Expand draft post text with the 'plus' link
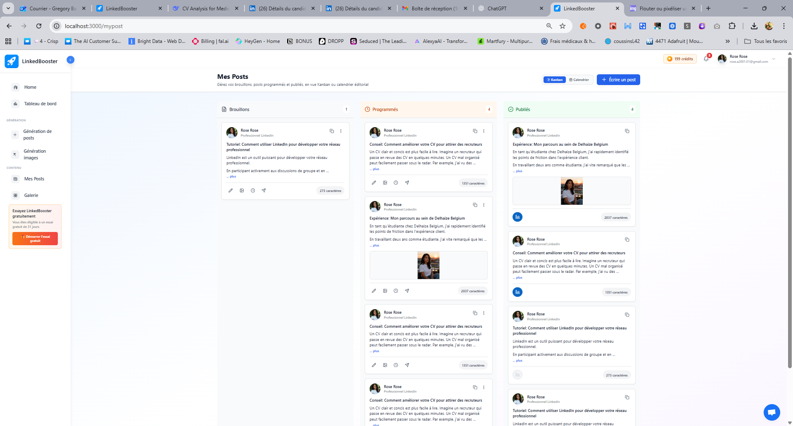This screenshot has height=426, width=793. (x=233, y=177)
